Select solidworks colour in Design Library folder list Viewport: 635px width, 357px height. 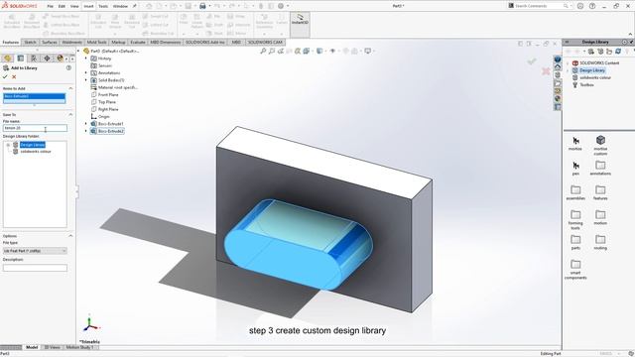36,152
